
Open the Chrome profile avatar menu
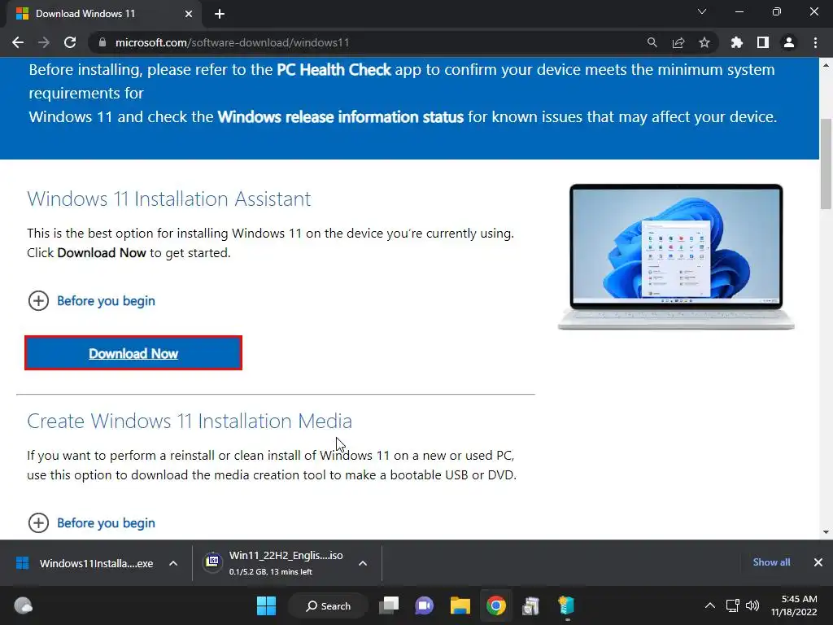789,42
